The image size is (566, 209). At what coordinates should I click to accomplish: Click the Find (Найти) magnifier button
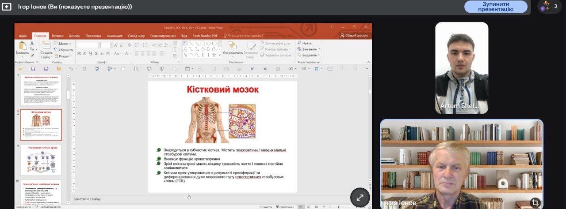(x=305, y=43)
